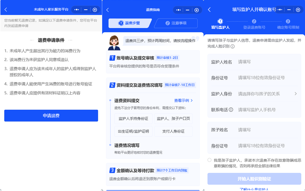Click step 1 账号确认及提交审核 heading
Viewport: 305px width, 191px height.
click(135, 58)
